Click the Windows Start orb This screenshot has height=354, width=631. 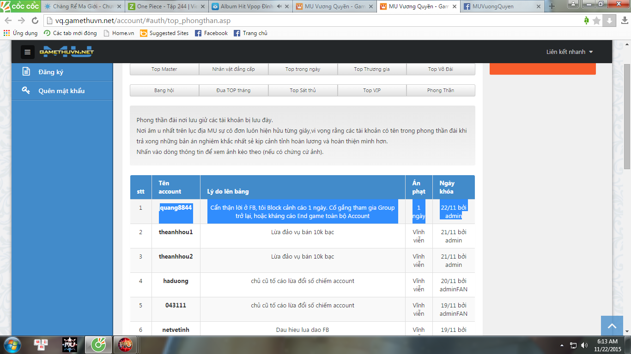(11, 344)
